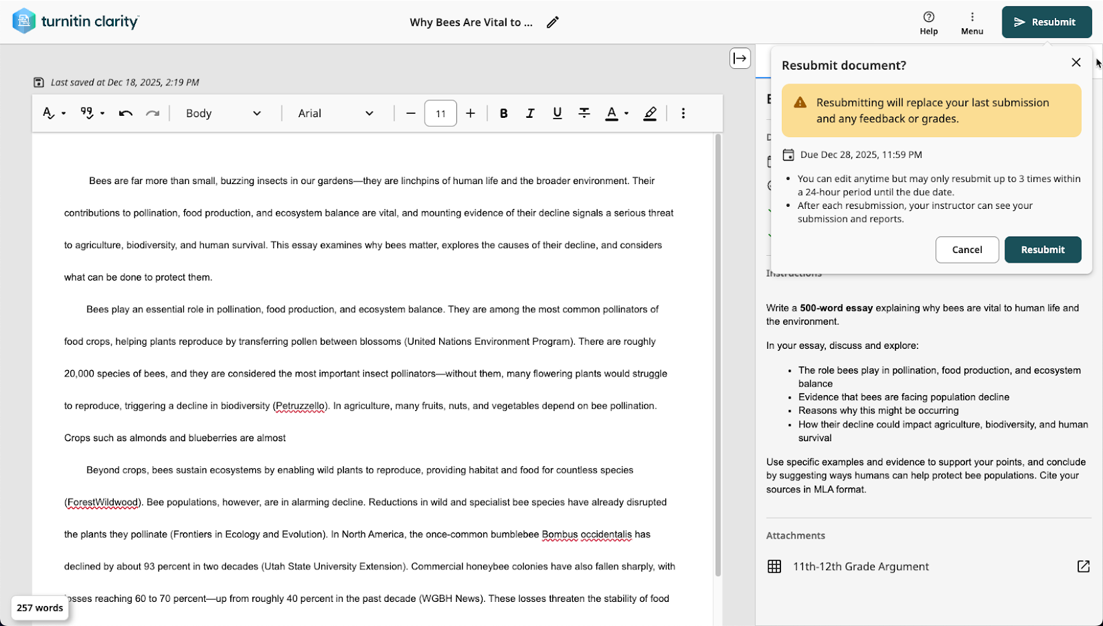
Task: Redo the last edit
Action: [x=153, y=113]
